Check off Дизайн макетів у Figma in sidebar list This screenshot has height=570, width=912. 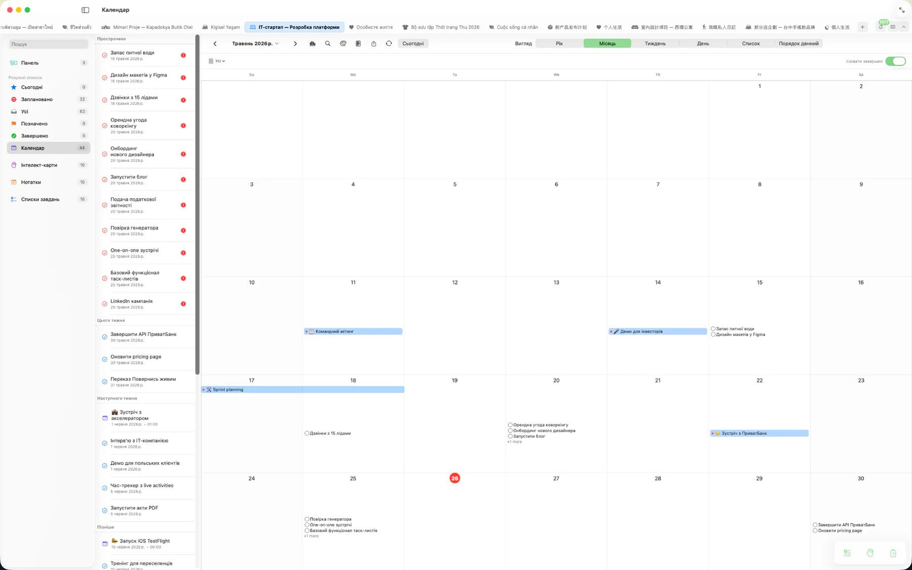click(104, 78)
